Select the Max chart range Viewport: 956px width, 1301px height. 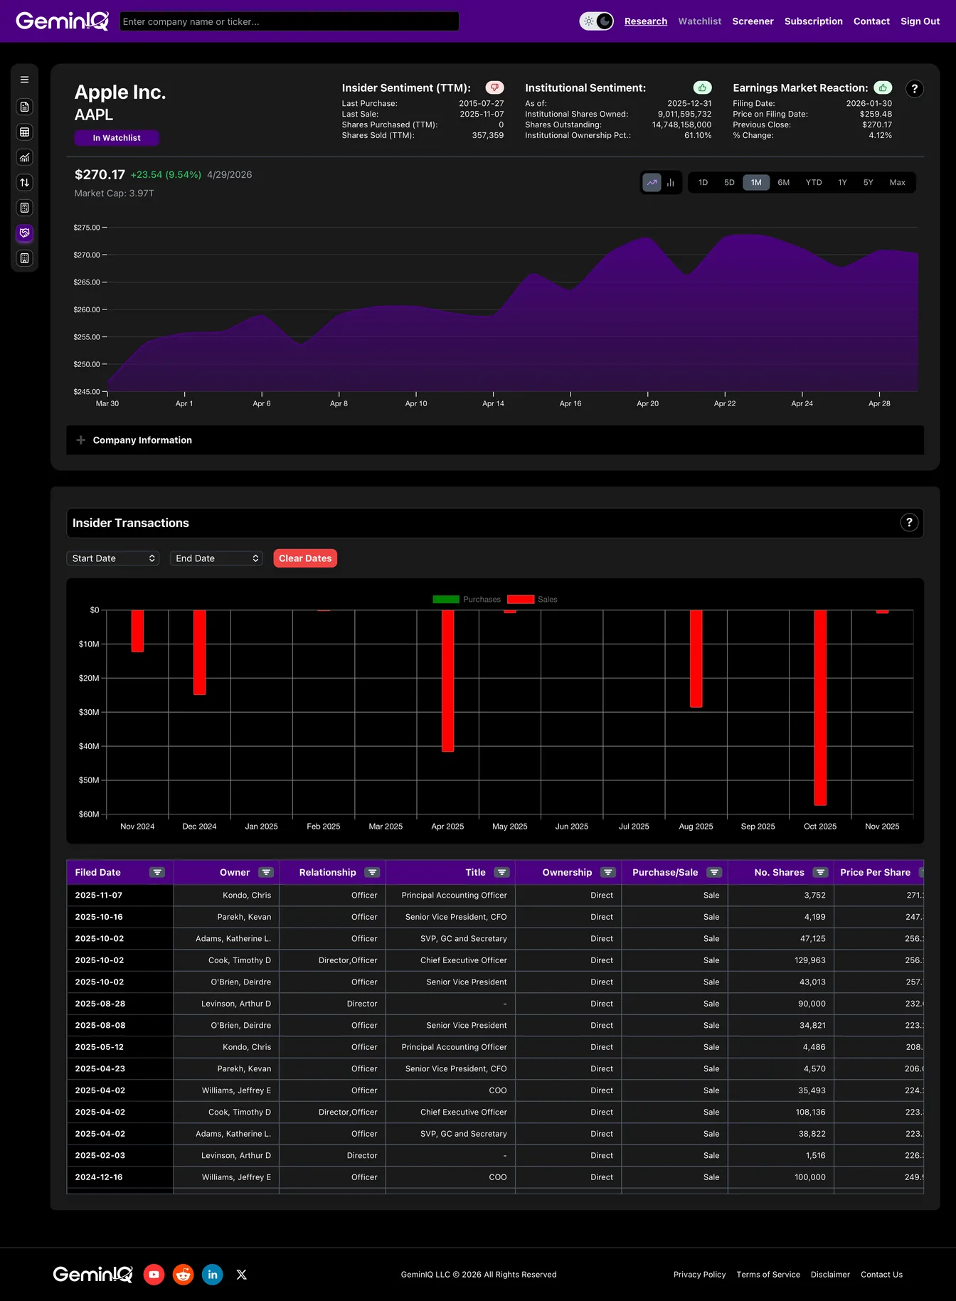pyautogui.click(x=898, y=183)
